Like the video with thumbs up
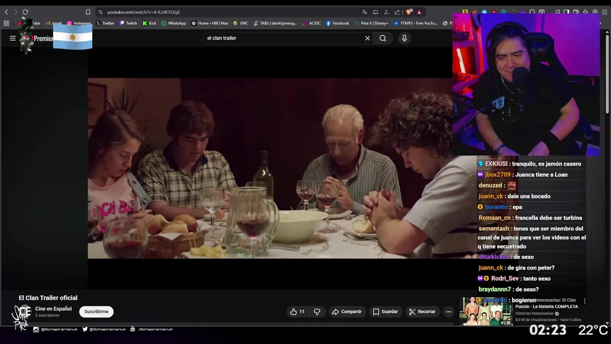The image size is (611, 344). coord(294,312)
